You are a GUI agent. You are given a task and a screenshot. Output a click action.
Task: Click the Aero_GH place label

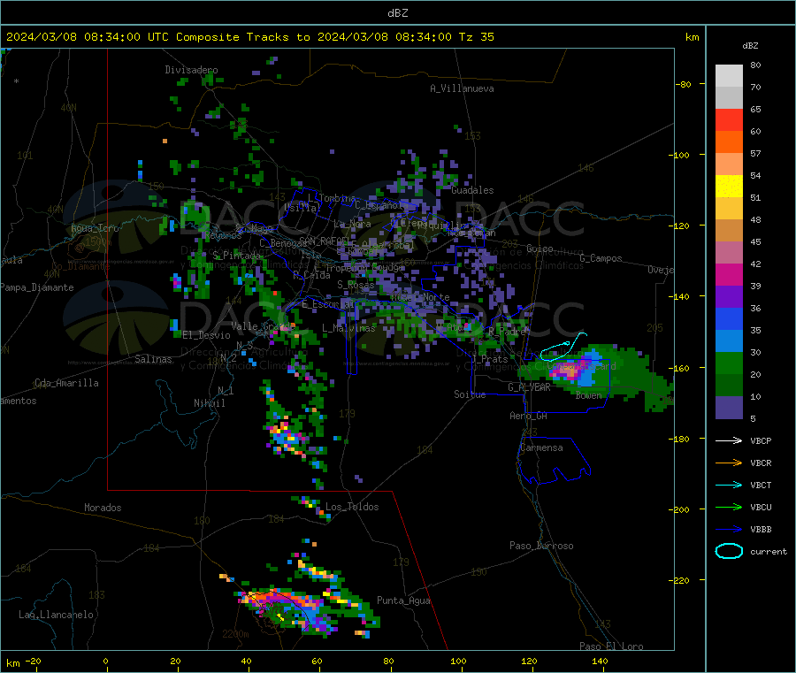click(x=529, y=416)
